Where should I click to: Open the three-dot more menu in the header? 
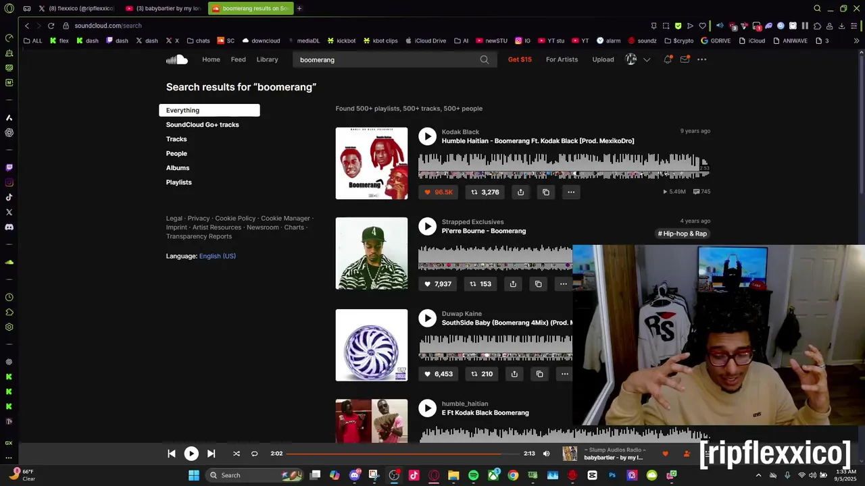[x=702, y=59]
